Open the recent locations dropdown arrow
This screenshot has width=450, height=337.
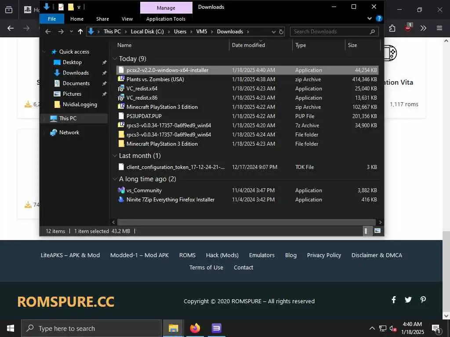point(71,32)
